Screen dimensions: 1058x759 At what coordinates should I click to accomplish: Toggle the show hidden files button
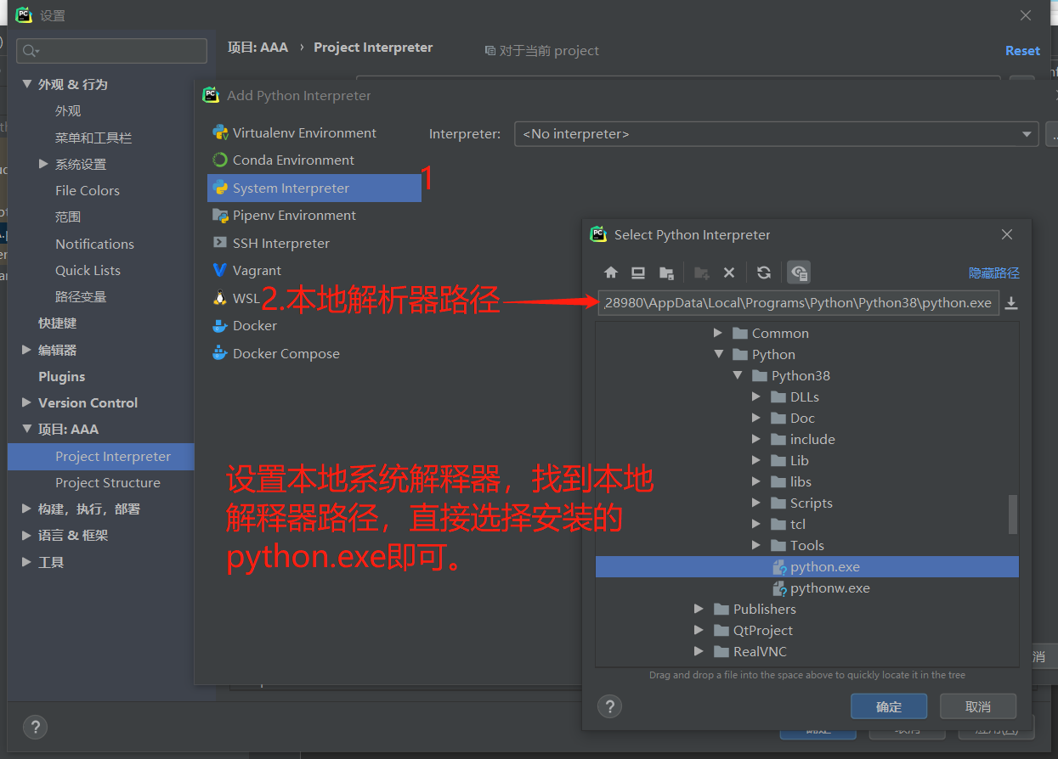click(798, 272)
